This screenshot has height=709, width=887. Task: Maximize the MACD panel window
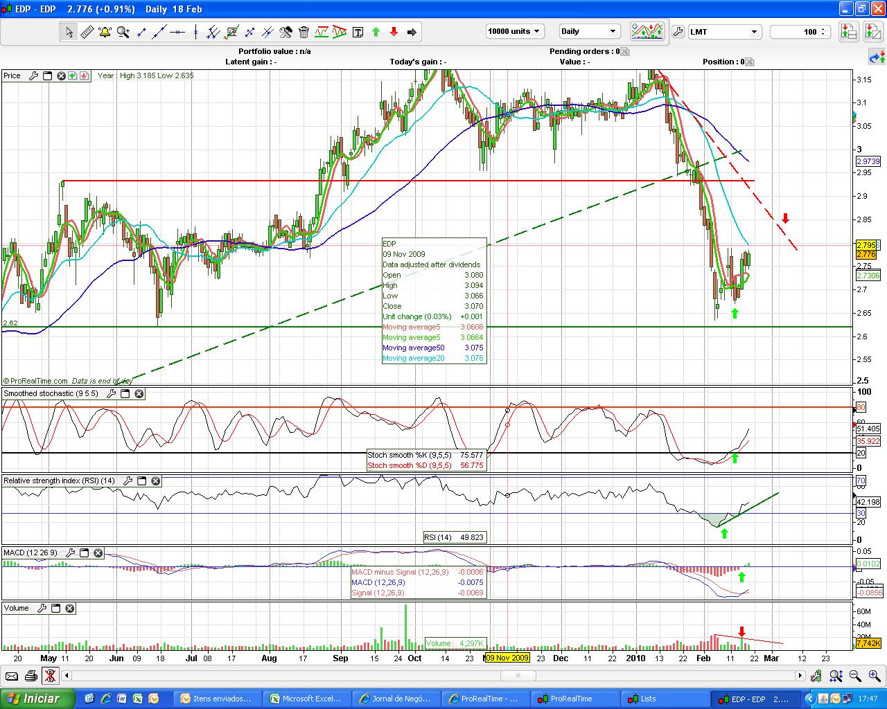coord(85,553)
